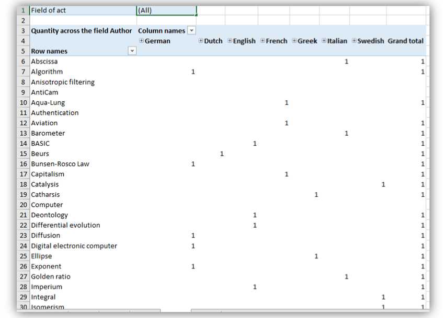This screenshot has width=446, height=318.
Task: Click the Diffusion row label
Action: click(45, 235)
